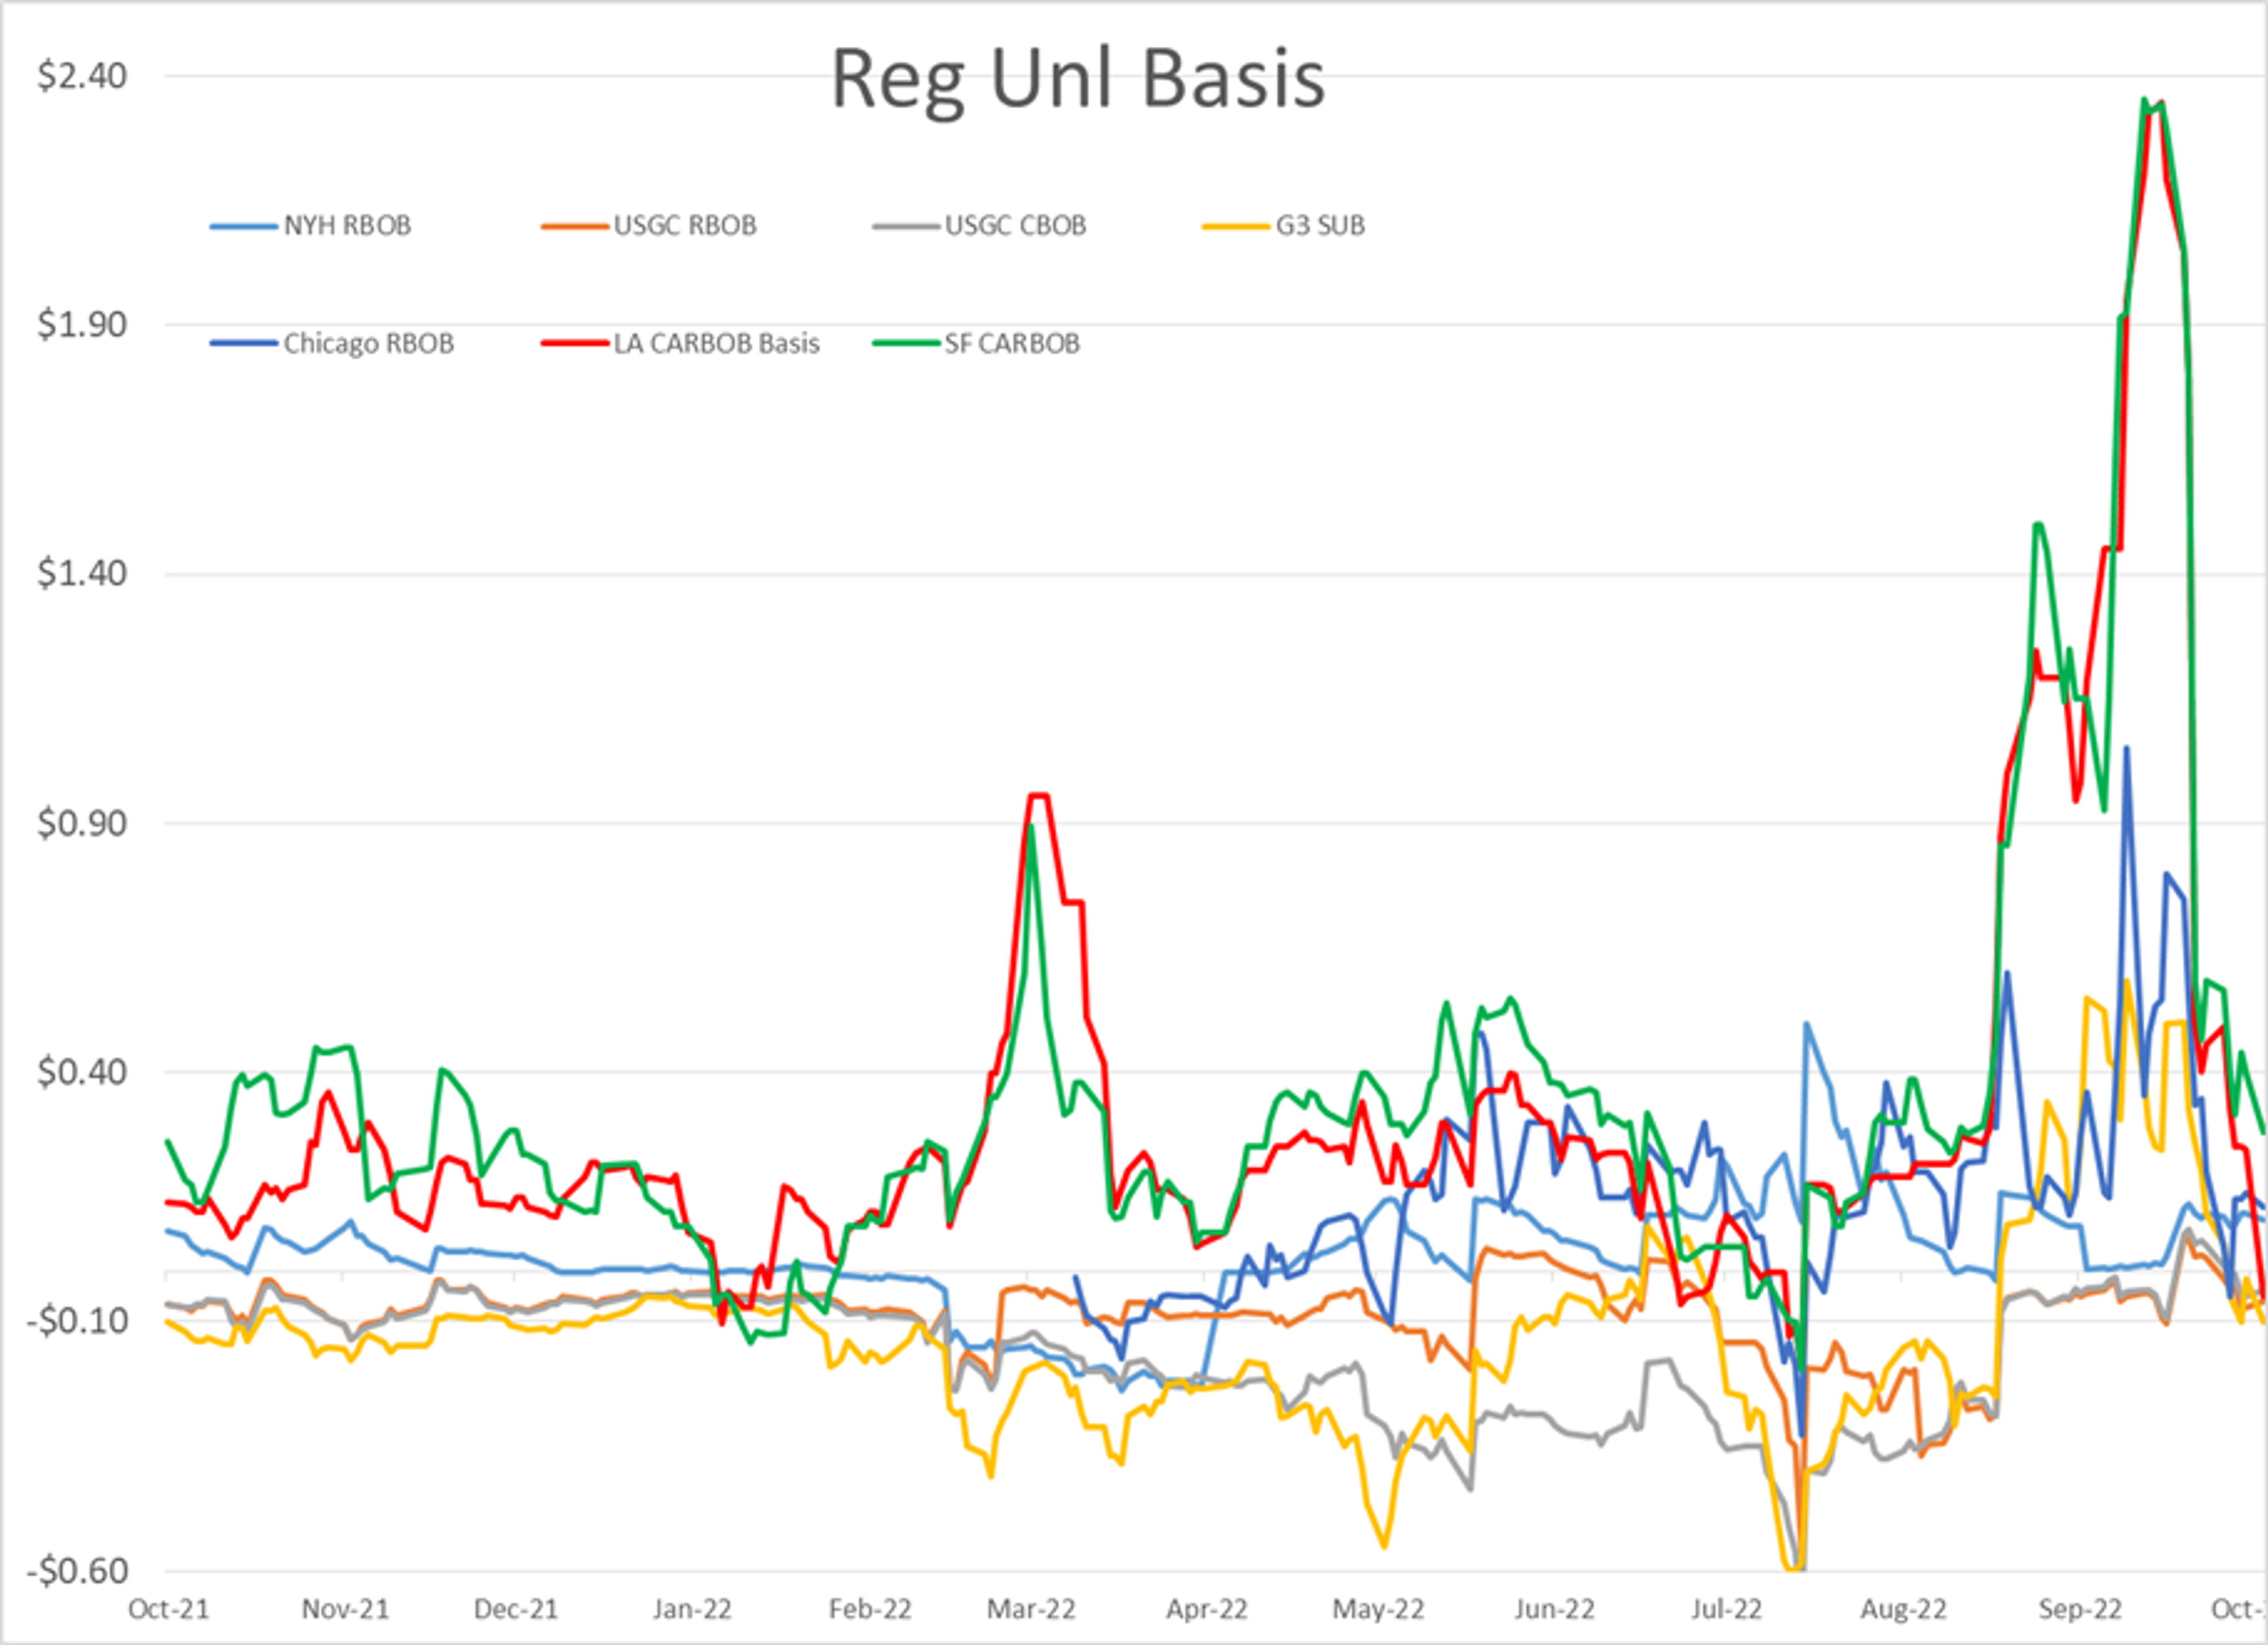Click the gray USGC CBOB legend line
The height and width of the screenshot is (1645, 2268).
906,227
